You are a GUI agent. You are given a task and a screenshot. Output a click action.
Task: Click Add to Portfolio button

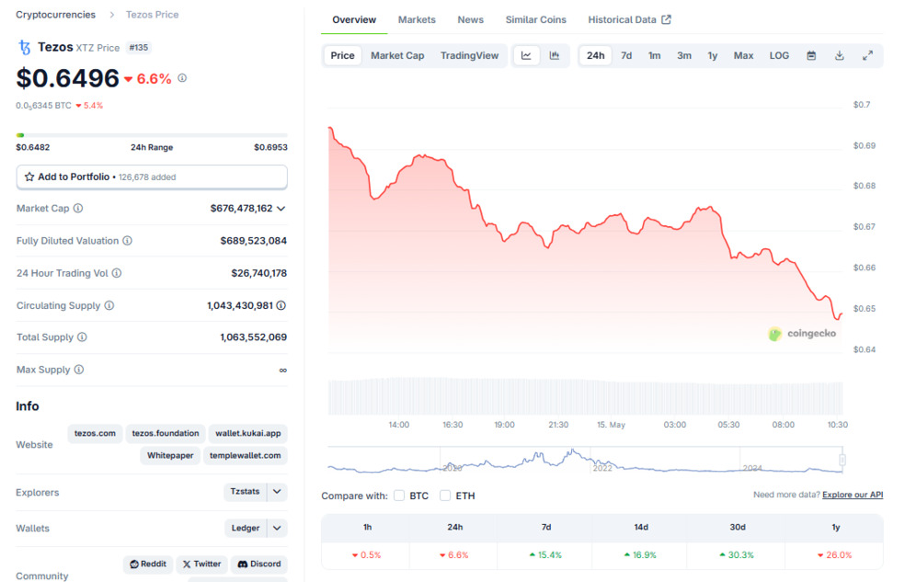pos(152,177)
